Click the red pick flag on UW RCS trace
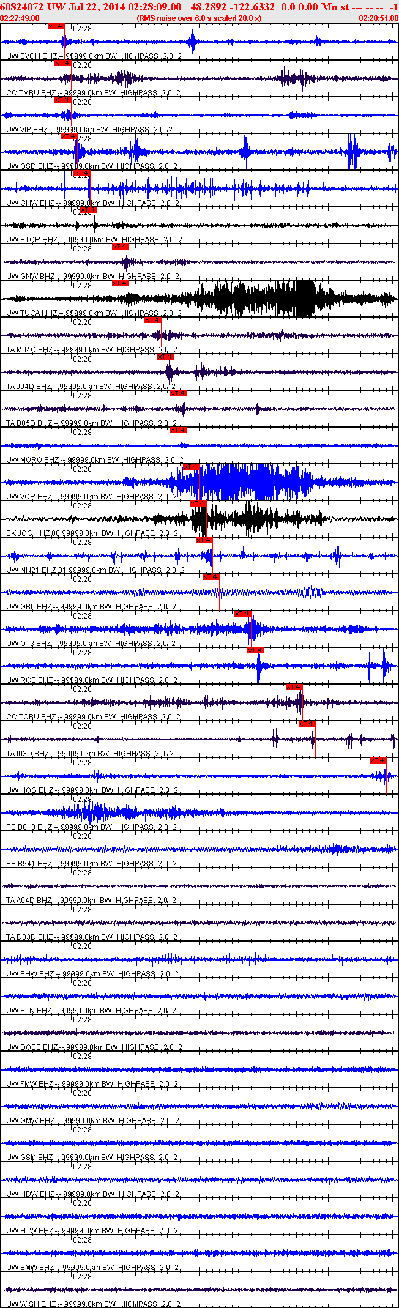This screenshot has height=1308, width=399. point(255,650)
